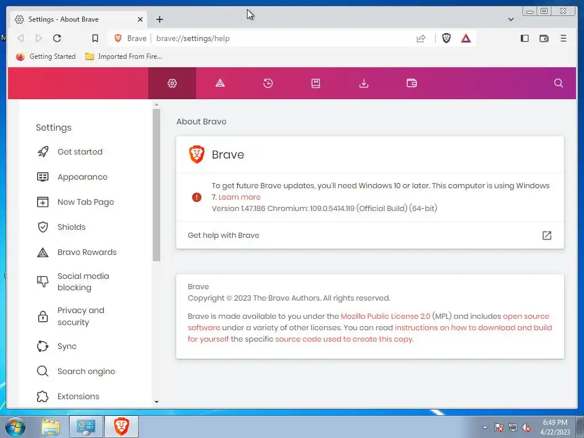This screenshot has height=438, width=584.
Task: Reload the current page
Action: coord(57,38)
